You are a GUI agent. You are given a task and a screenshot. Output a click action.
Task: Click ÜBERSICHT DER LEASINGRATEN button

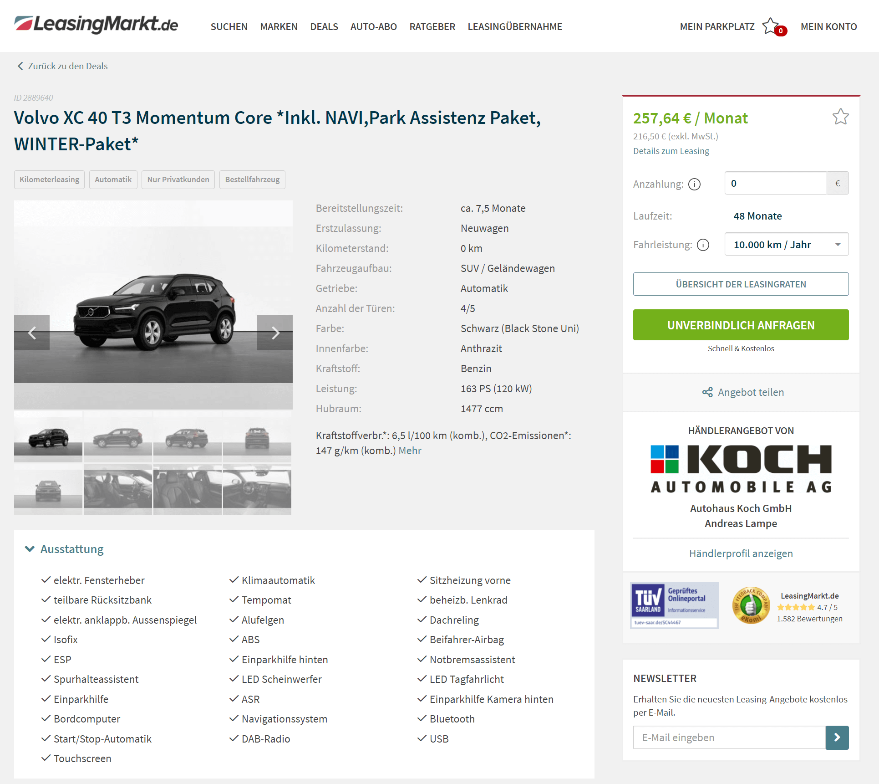pyautogui.click(x=741, y=284)
